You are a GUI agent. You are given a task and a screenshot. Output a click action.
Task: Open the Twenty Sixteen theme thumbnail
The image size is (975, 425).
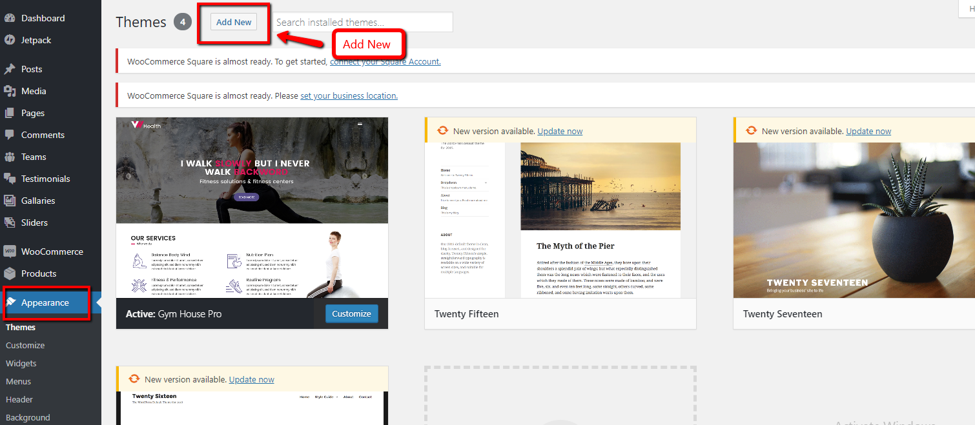252,408
